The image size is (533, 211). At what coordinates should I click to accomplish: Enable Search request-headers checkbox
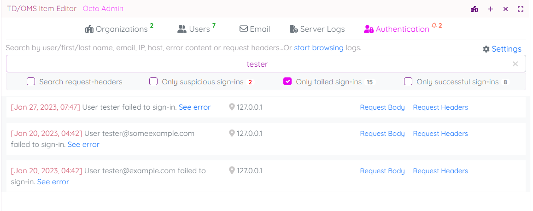pos(31,82)
